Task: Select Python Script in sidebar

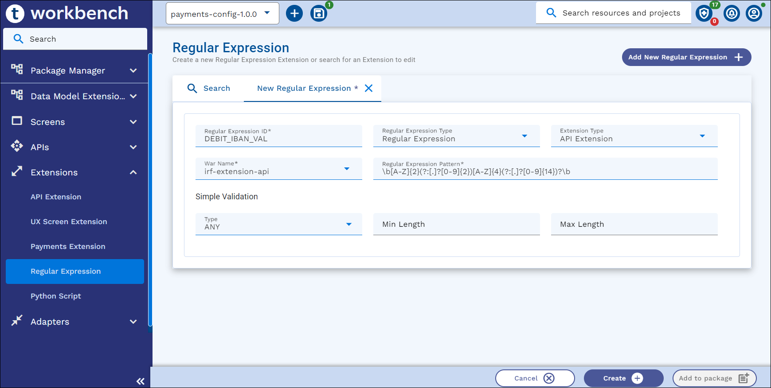Action: (x=56, y=296)
